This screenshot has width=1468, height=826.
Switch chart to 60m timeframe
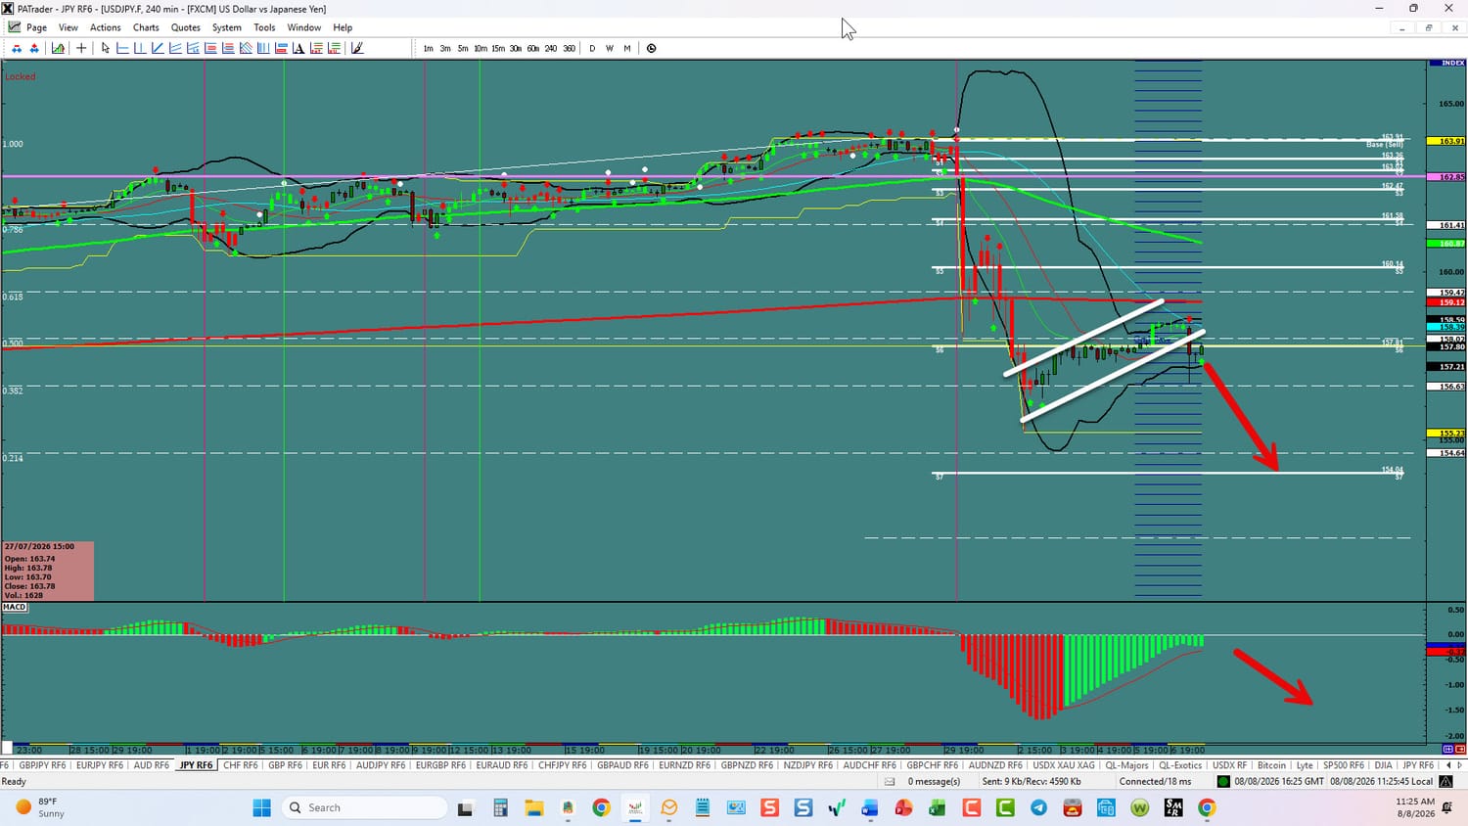pos(533,48)
